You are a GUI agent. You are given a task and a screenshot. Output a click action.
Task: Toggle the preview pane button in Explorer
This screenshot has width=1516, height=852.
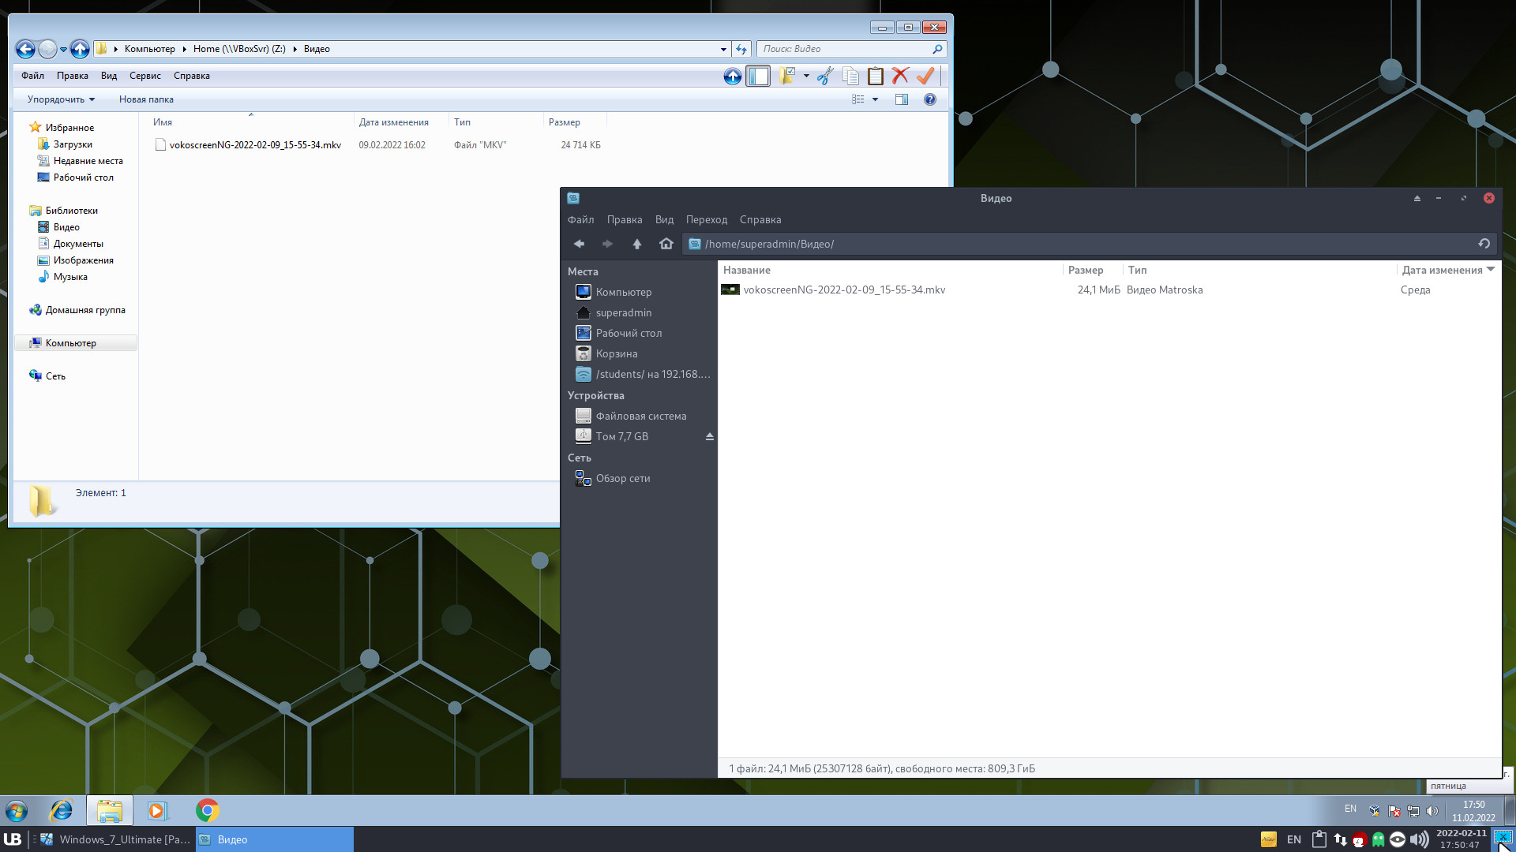[901, 99]
